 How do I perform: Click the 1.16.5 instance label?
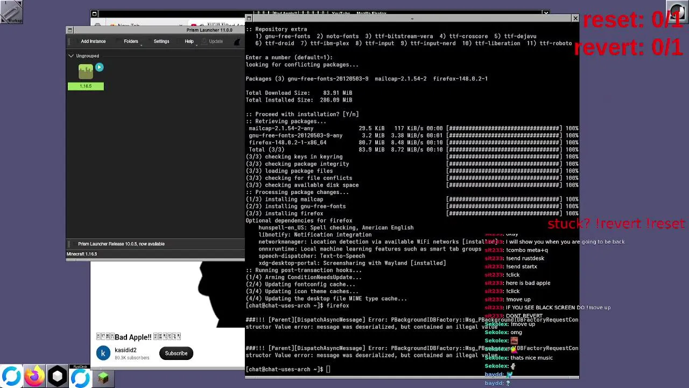86,86
